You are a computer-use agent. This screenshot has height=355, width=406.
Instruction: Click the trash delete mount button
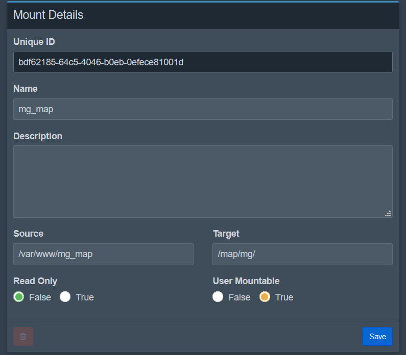point(23,336)
